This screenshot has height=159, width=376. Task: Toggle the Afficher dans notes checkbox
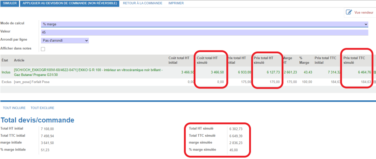pyautogui.click(x=43, y=49)
